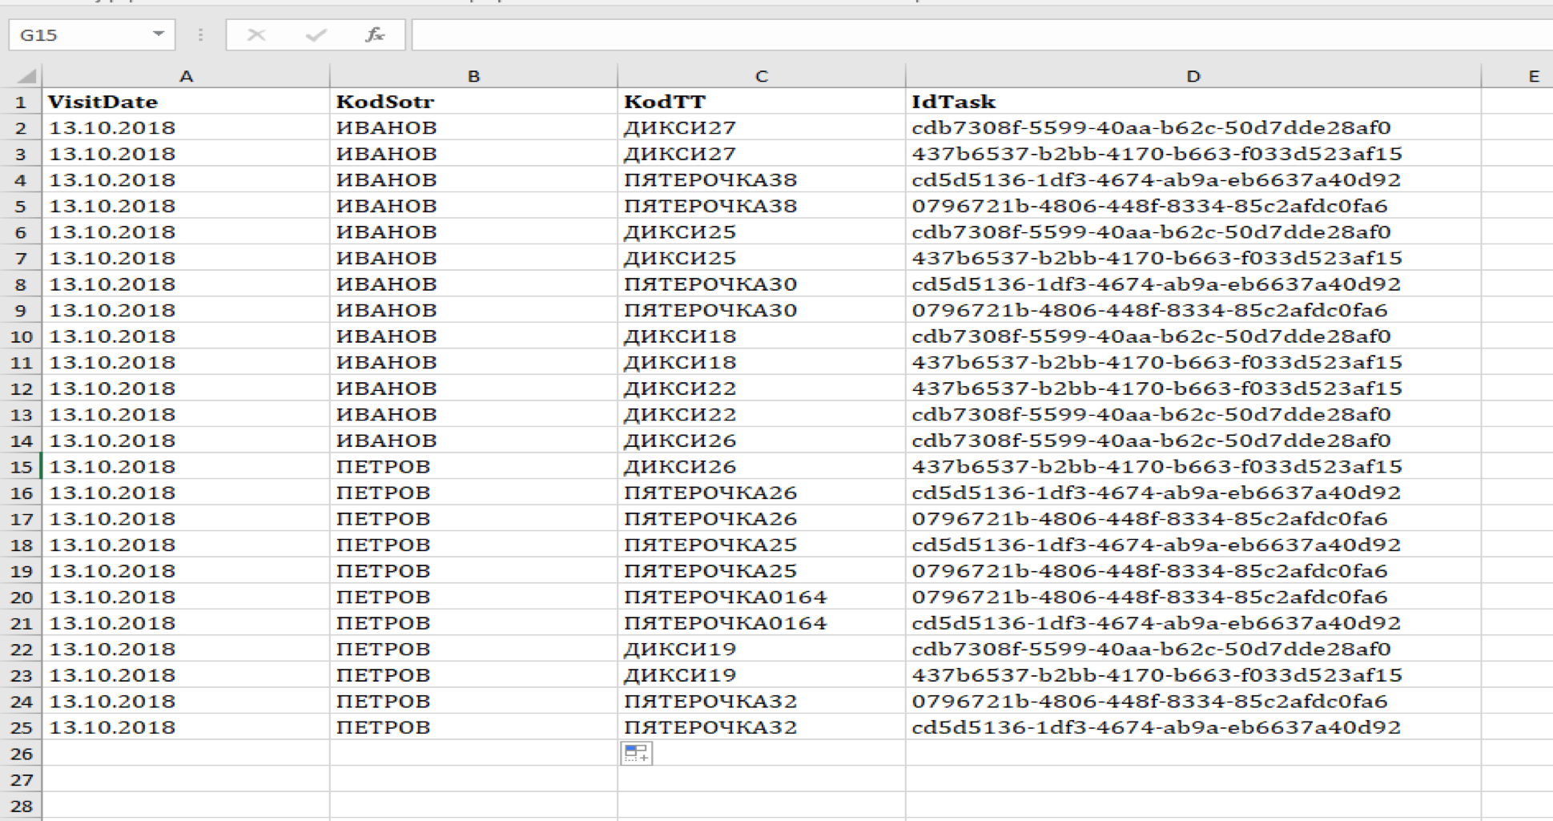Expand the Name Box dropdown arrow
The image size is (1553, 821).
pos(159,34)
